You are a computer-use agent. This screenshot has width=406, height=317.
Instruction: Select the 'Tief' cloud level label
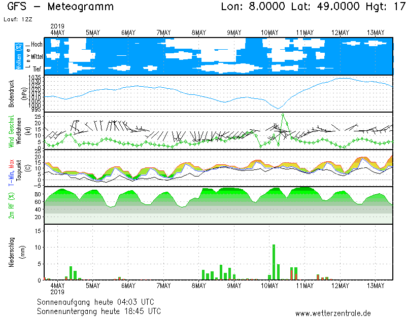(37, 69)
